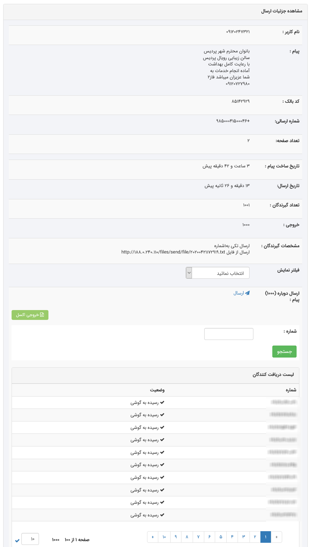Screen dimensions: 312x547
Task: Open the display filter (فیلتر نمایش) dropdown
Action: click(x=218, y=273)
